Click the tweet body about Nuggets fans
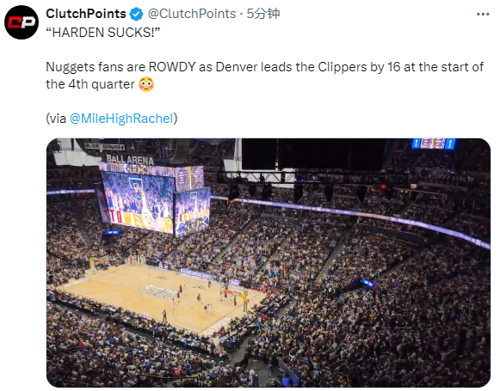Screen dimensions: 500x391 (265, 76)
